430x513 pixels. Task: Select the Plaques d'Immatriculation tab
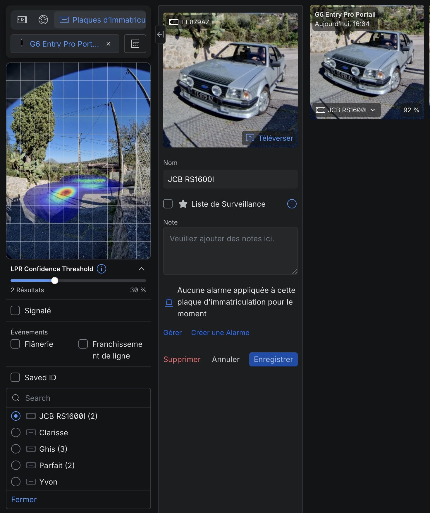click(x=100, y=20)
